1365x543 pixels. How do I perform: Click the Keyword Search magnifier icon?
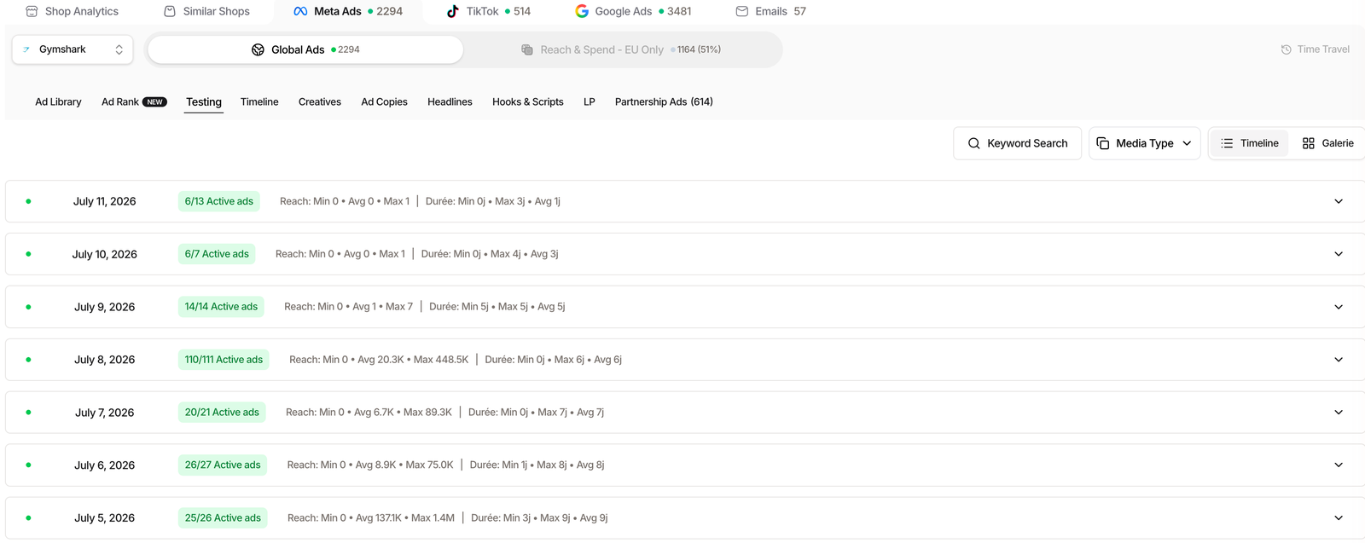coord(973,143)
